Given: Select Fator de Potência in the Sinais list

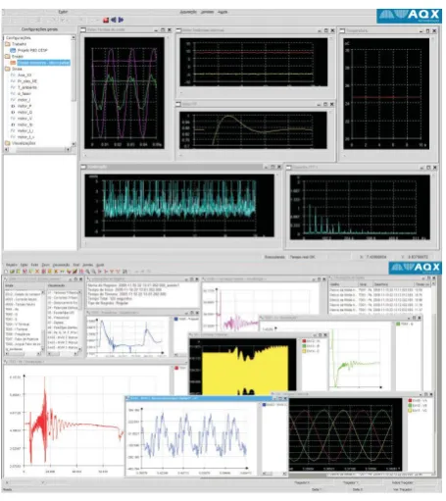Looking at the screenshot, I should 22,339.
